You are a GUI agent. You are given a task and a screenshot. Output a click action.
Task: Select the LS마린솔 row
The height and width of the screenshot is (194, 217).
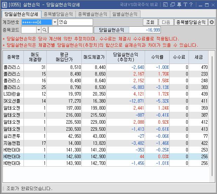pos(105,94)
